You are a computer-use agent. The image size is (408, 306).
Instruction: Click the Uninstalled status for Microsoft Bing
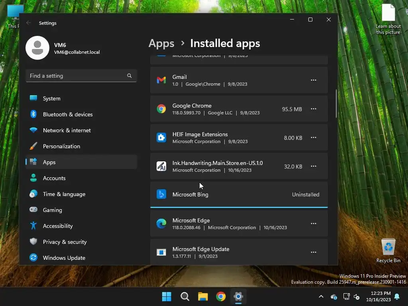pos(306,194)
